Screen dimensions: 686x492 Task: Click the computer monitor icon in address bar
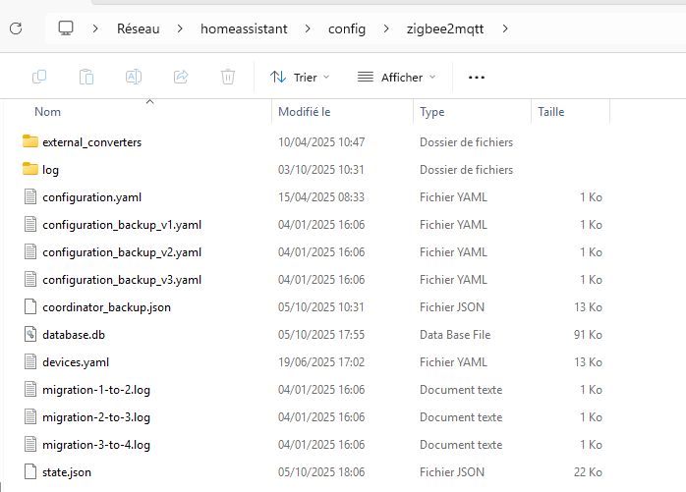point(67,28)
